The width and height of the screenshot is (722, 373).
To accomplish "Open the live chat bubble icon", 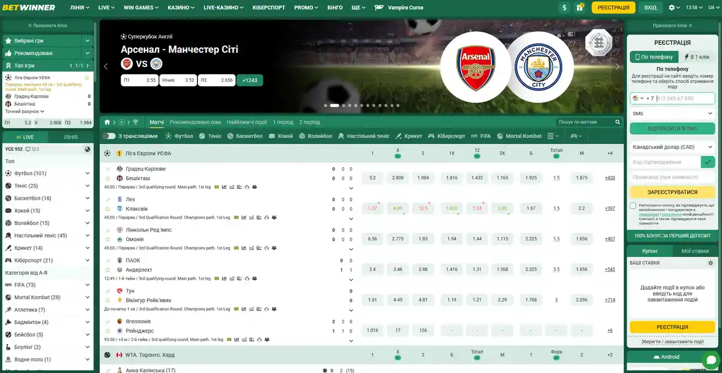I will click(710, 360).
